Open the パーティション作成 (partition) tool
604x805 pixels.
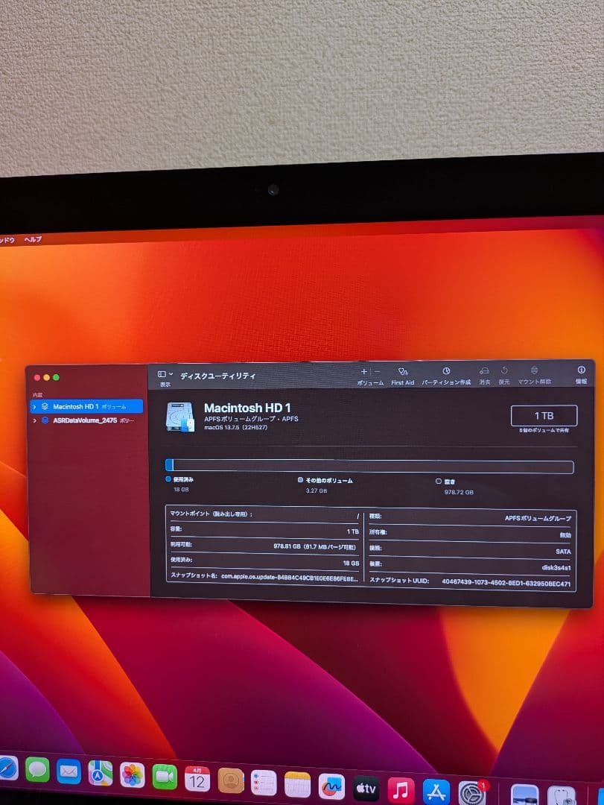(445, 372)
